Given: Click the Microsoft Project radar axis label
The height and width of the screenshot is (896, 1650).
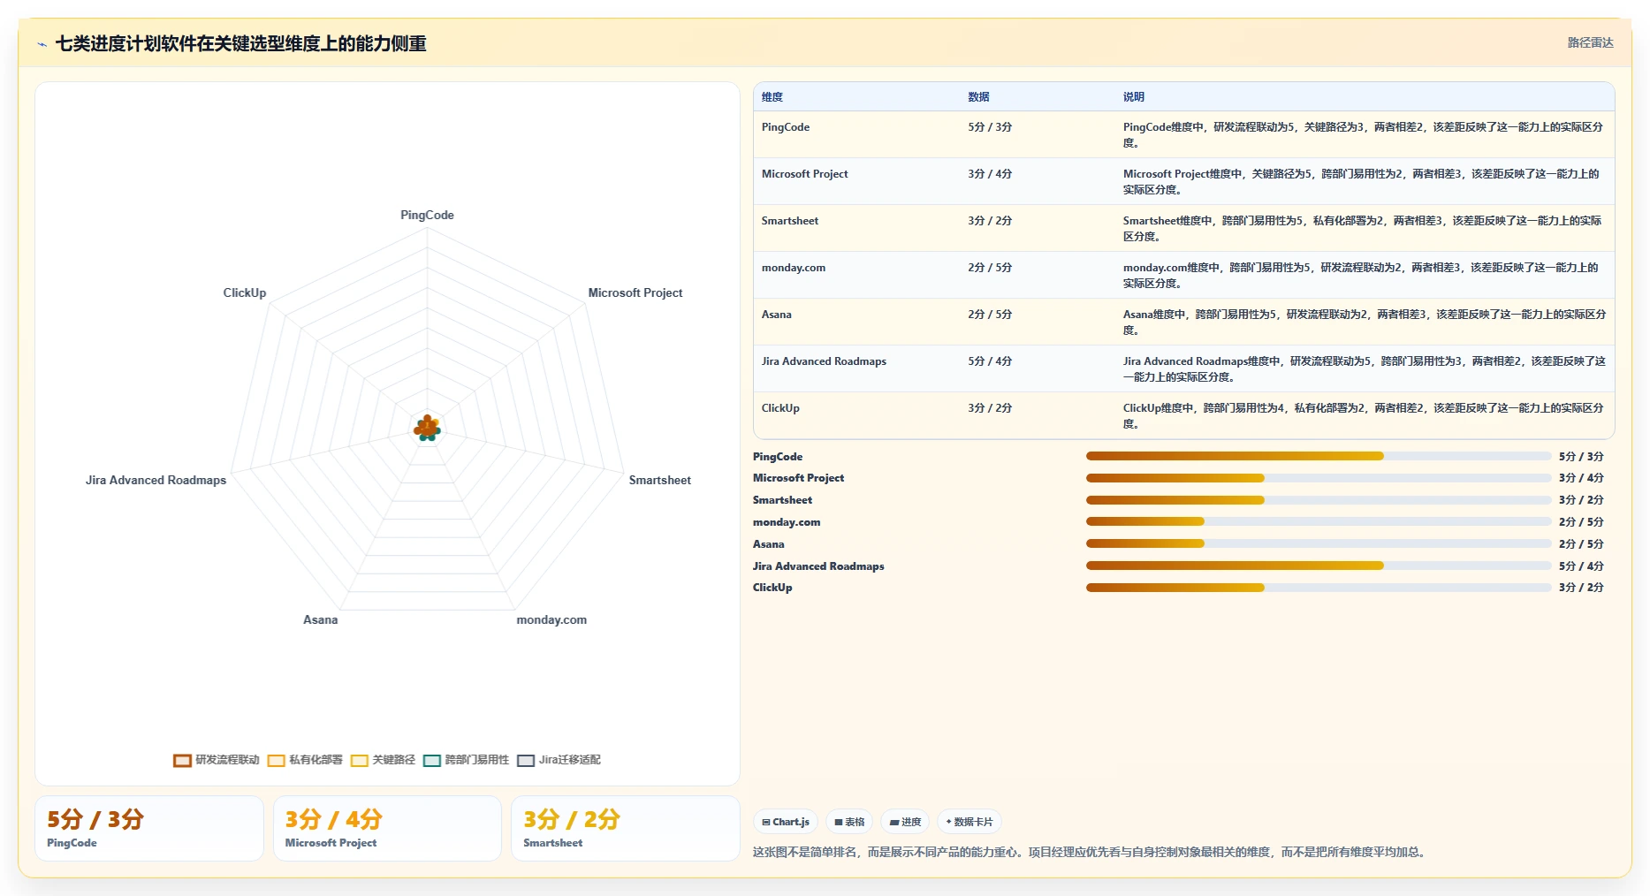Looking at the screenshot, I should coord(635,292).
